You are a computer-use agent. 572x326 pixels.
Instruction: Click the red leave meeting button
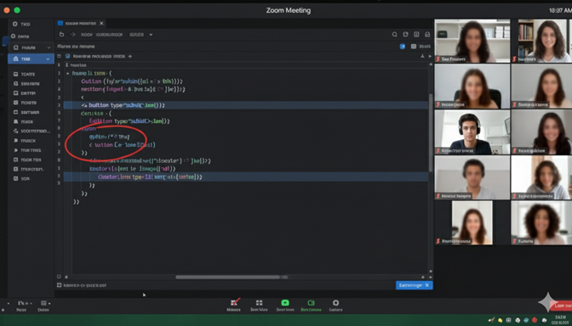(x=562, y=306)
